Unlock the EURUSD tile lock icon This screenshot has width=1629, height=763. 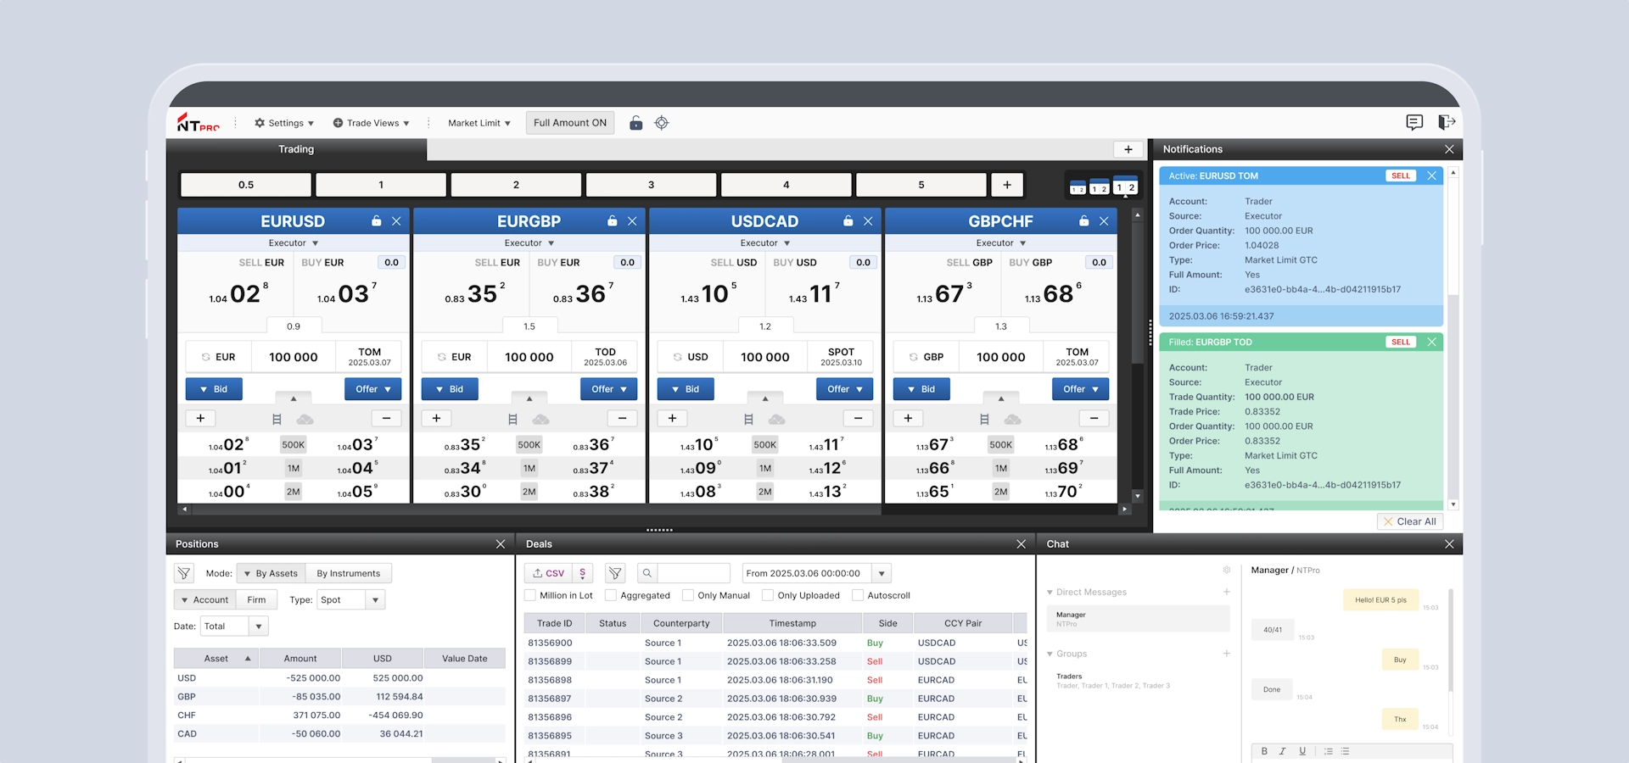[376, 221]
